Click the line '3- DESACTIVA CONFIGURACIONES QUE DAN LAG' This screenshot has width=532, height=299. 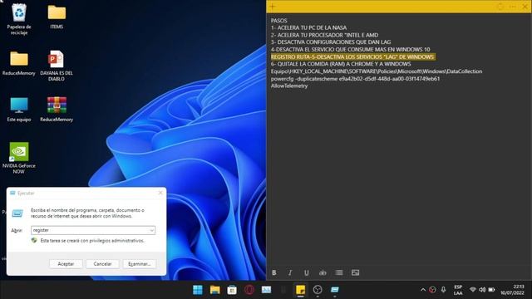point(331,42)
